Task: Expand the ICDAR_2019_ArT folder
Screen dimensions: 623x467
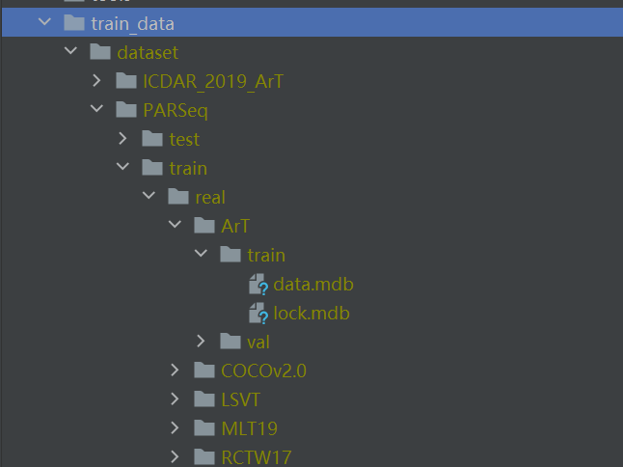Action: tap(96, 81)
